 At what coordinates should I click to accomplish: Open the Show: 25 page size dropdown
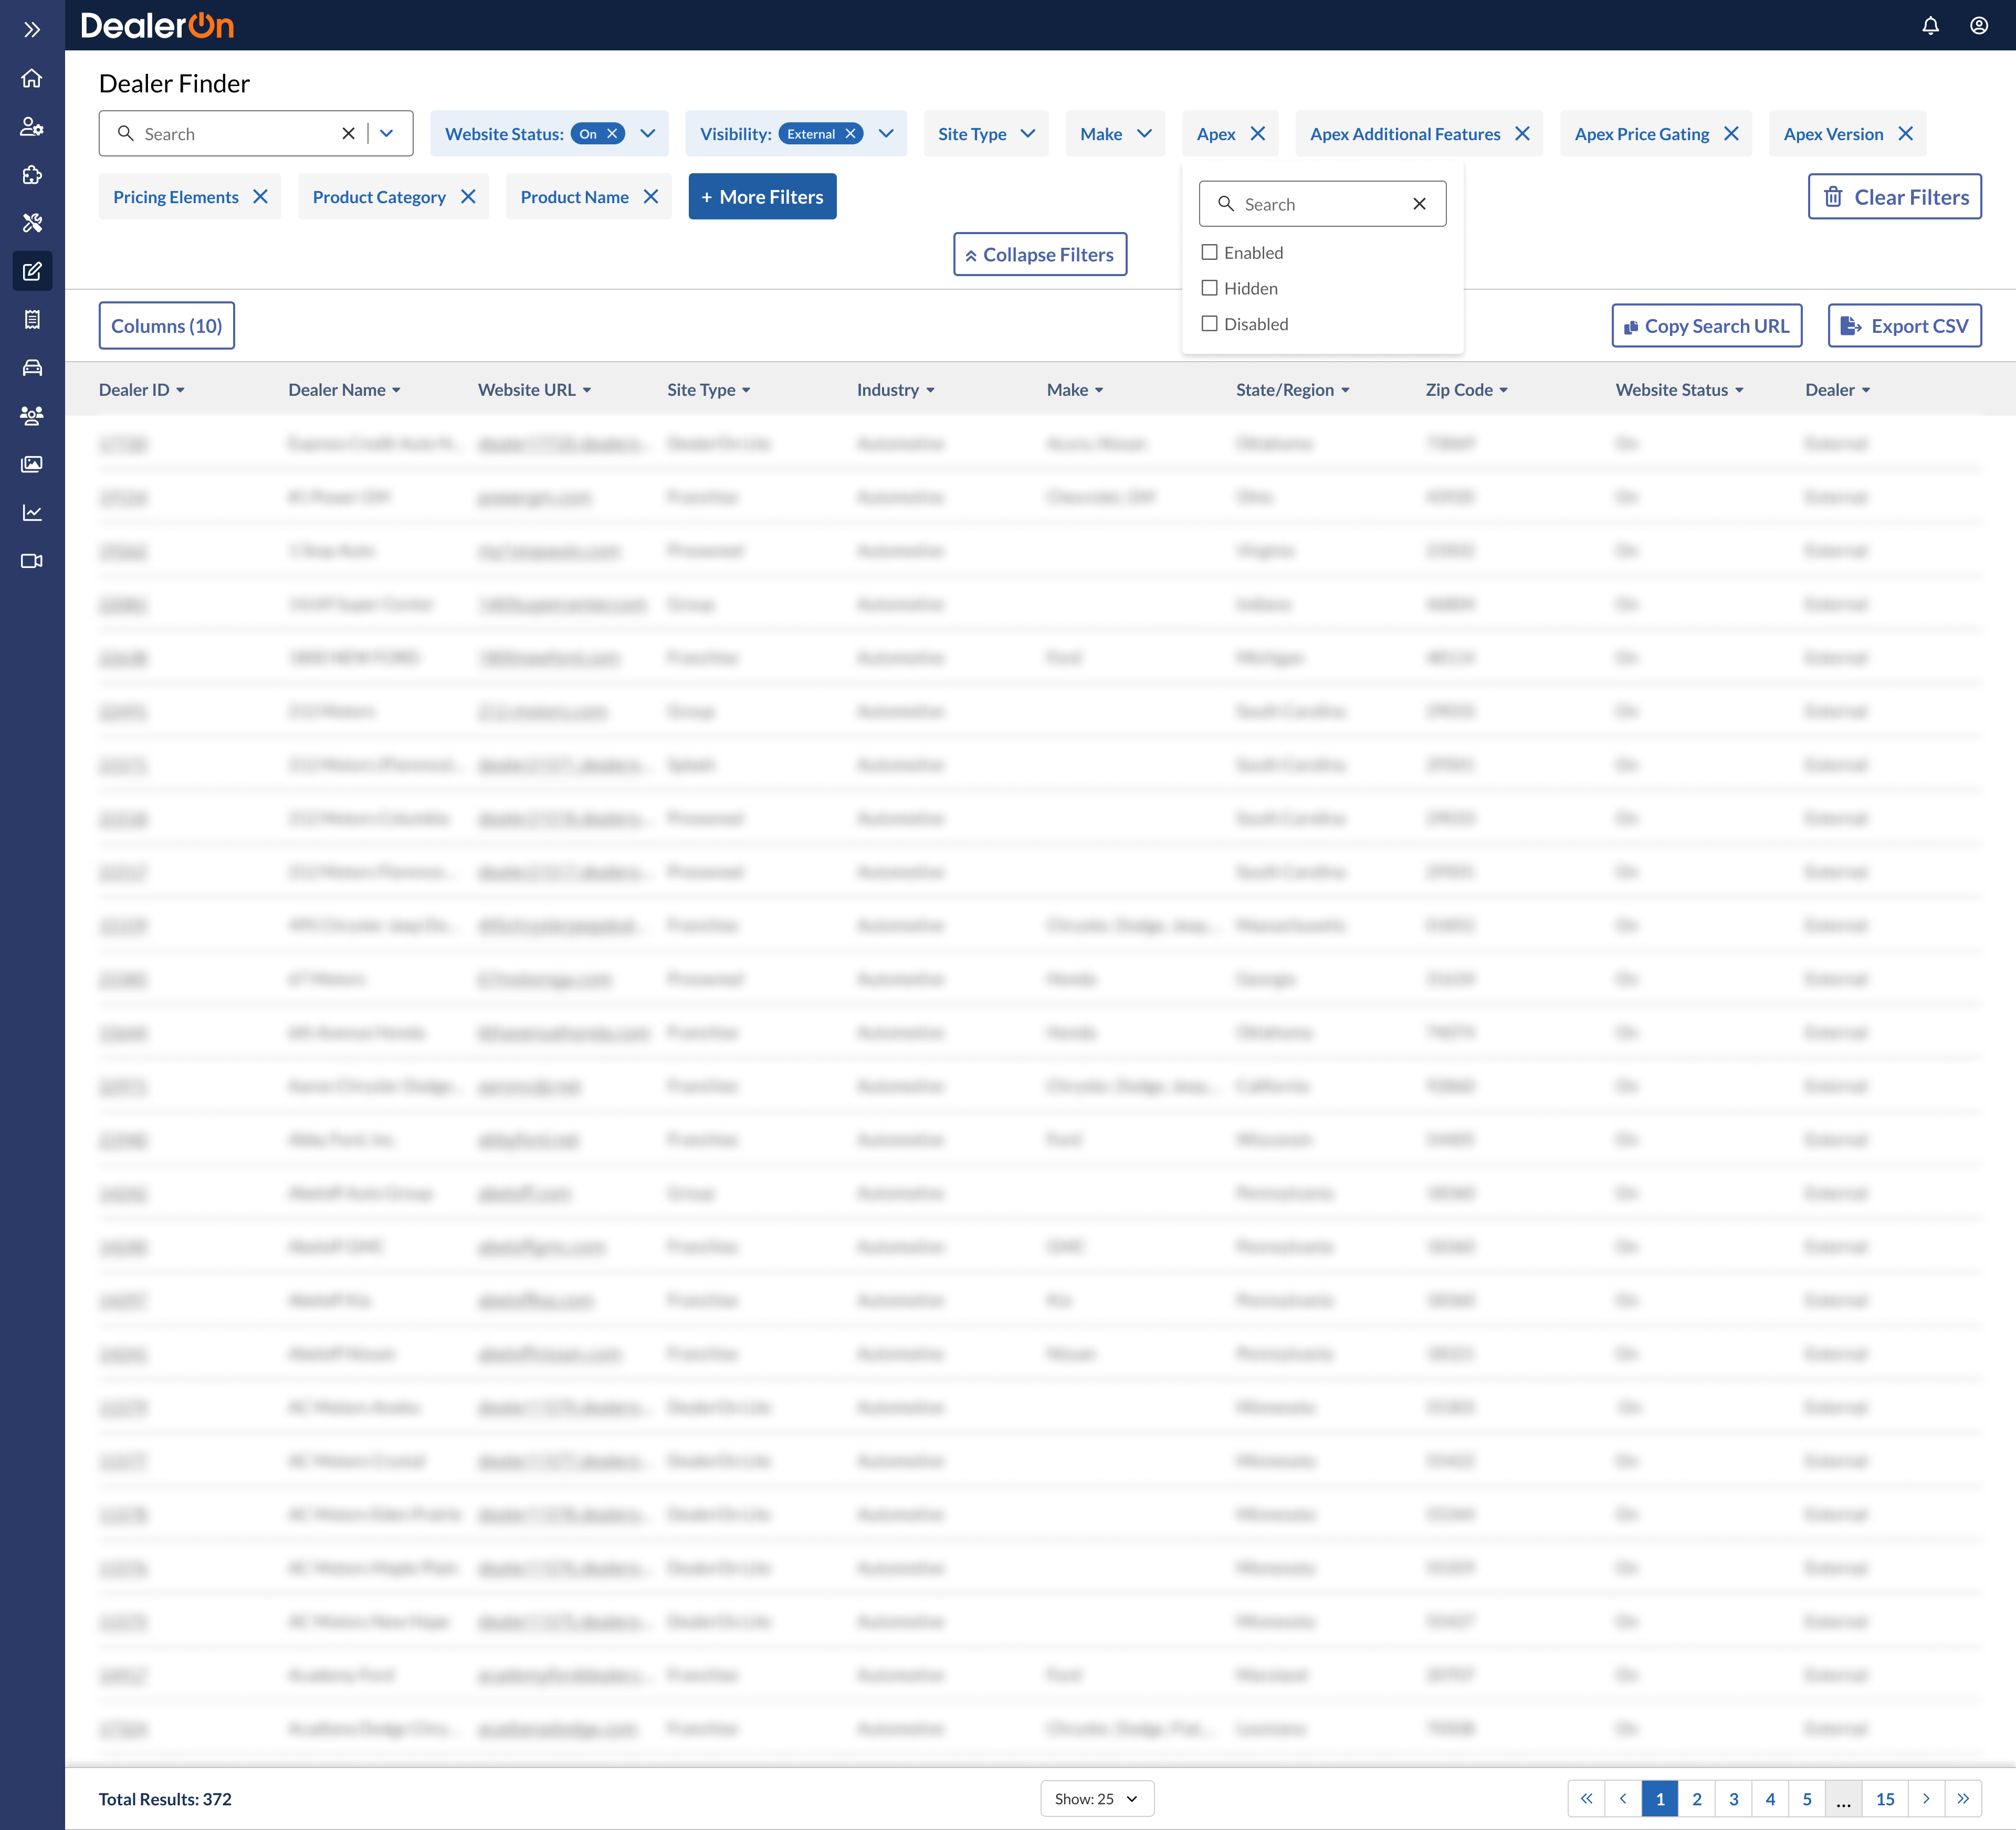point(1097,1799)
